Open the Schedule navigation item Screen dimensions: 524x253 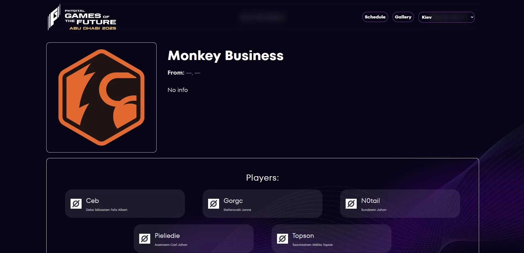coord(375,17)
